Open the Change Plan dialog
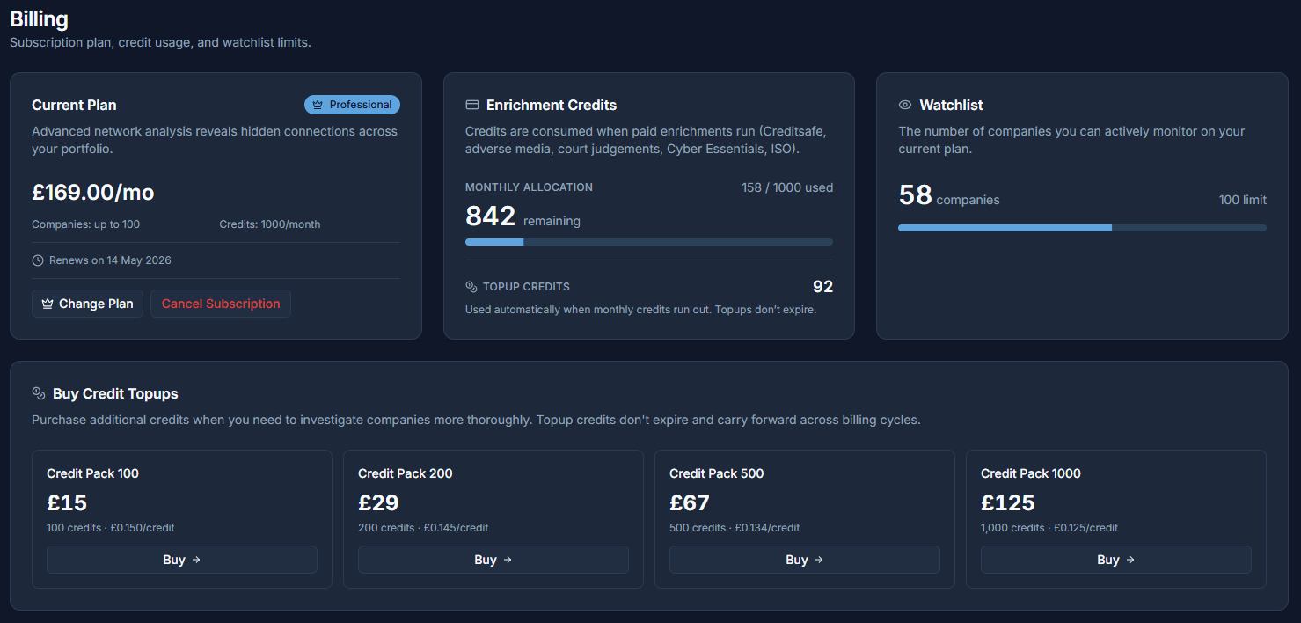This screenshot has width=1301, height=623. pyautogui.click(x=87, y=304)
